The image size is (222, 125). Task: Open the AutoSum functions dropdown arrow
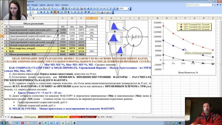(x=72, y=8)
